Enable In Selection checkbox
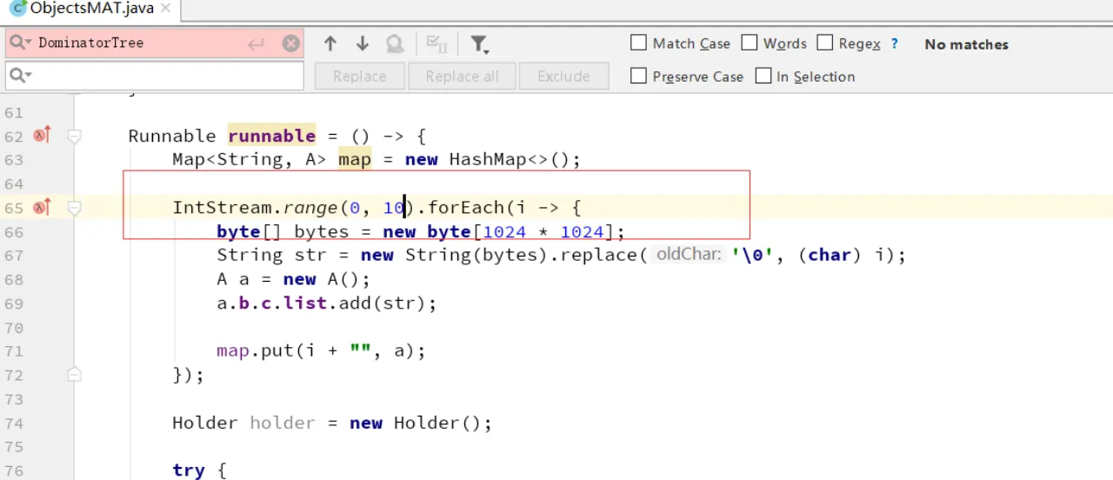Screen dimensions: 1113x480 pyautogui.click(x=763, y=76)
